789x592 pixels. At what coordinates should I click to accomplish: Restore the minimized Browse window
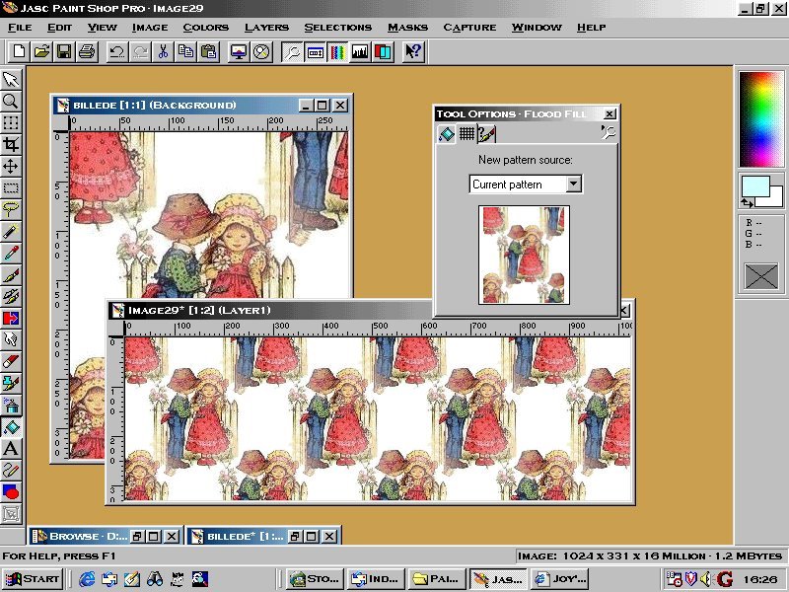tap(138, 536)
